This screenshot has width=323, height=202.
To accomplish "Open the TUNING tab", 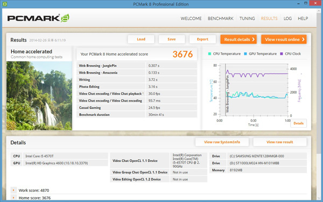I will [247, 18].
